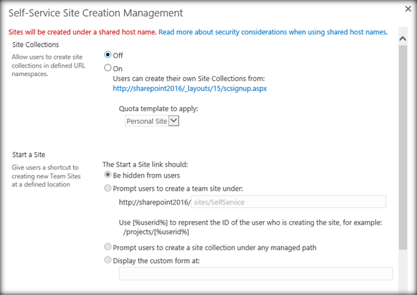Choose Display the custom form at option
The width and height of the screenshot is (417, 295).
[107, 260]
